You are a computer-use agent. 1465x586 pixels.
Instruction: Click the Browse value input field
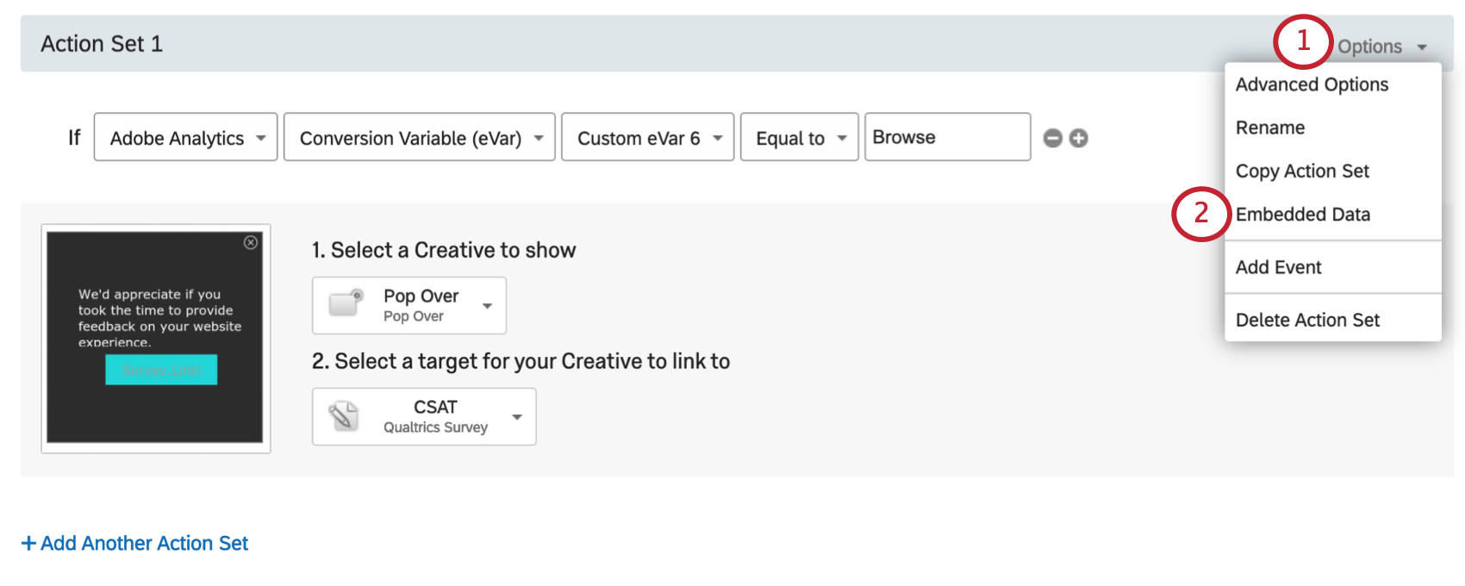947,138
